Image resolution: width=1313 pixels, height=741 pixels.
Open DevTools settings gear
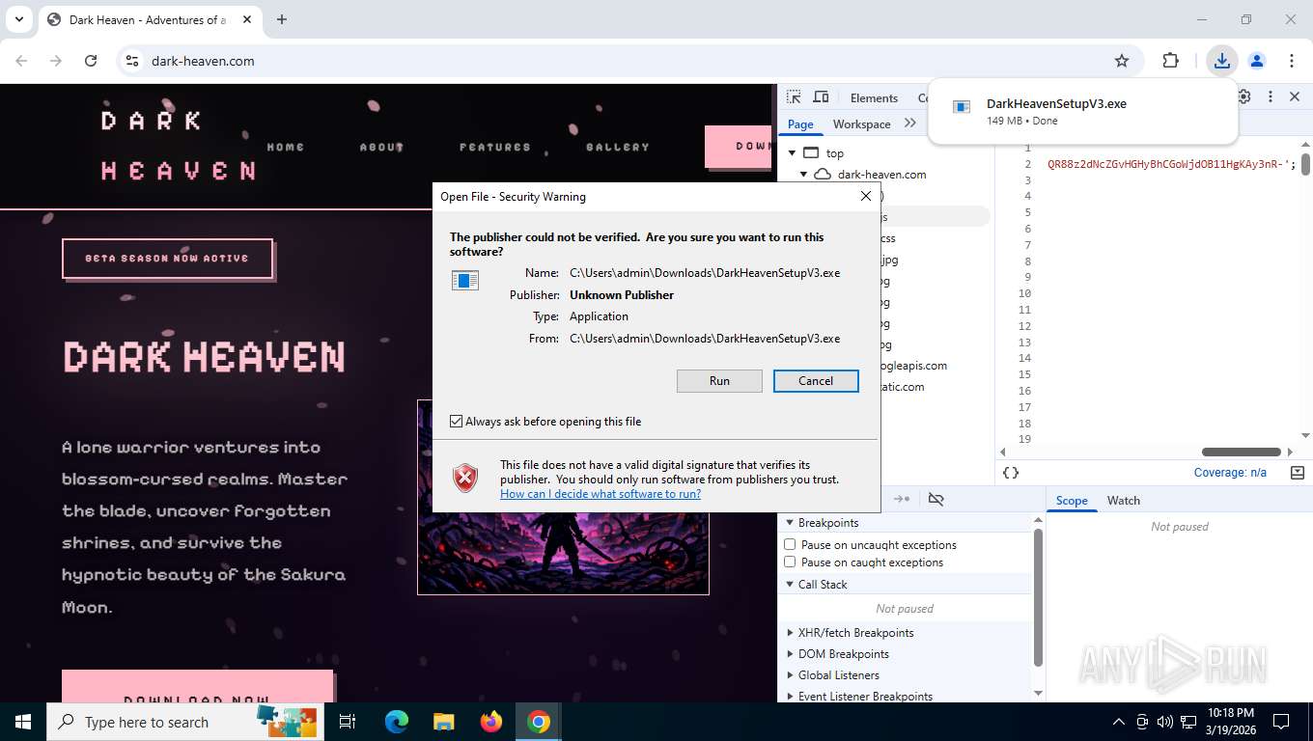click(1244, 96)
